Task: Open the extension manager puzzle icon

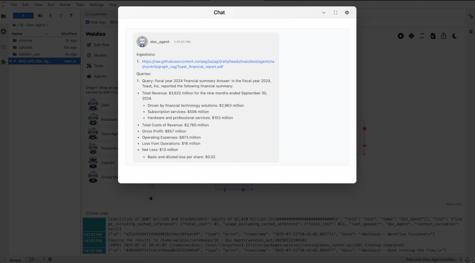Action: [4, 62]
